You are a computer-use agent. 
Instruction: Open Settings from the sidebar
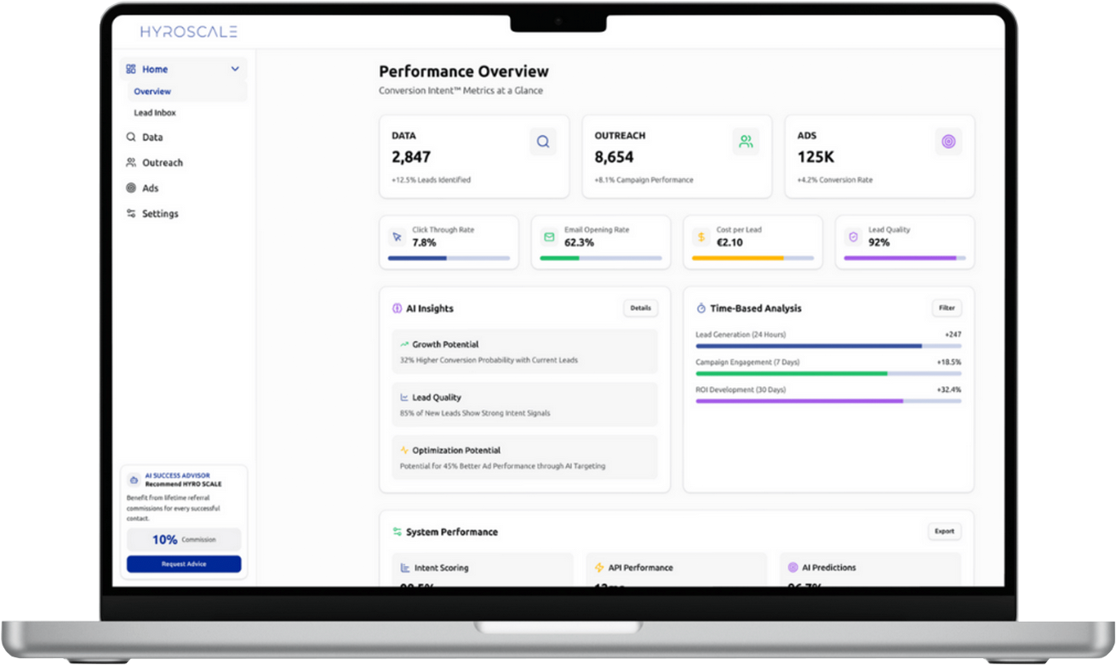(160, 213)
